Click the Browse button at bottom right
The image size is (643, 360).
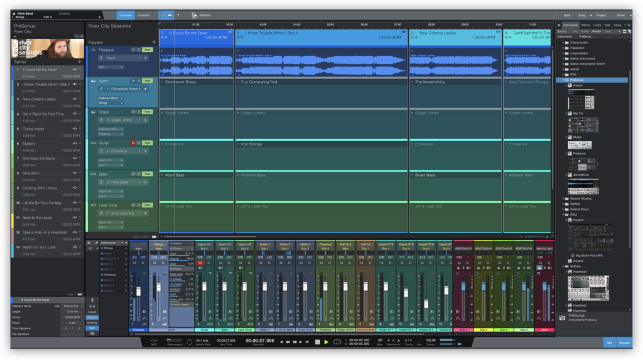[x=625, y=342]
